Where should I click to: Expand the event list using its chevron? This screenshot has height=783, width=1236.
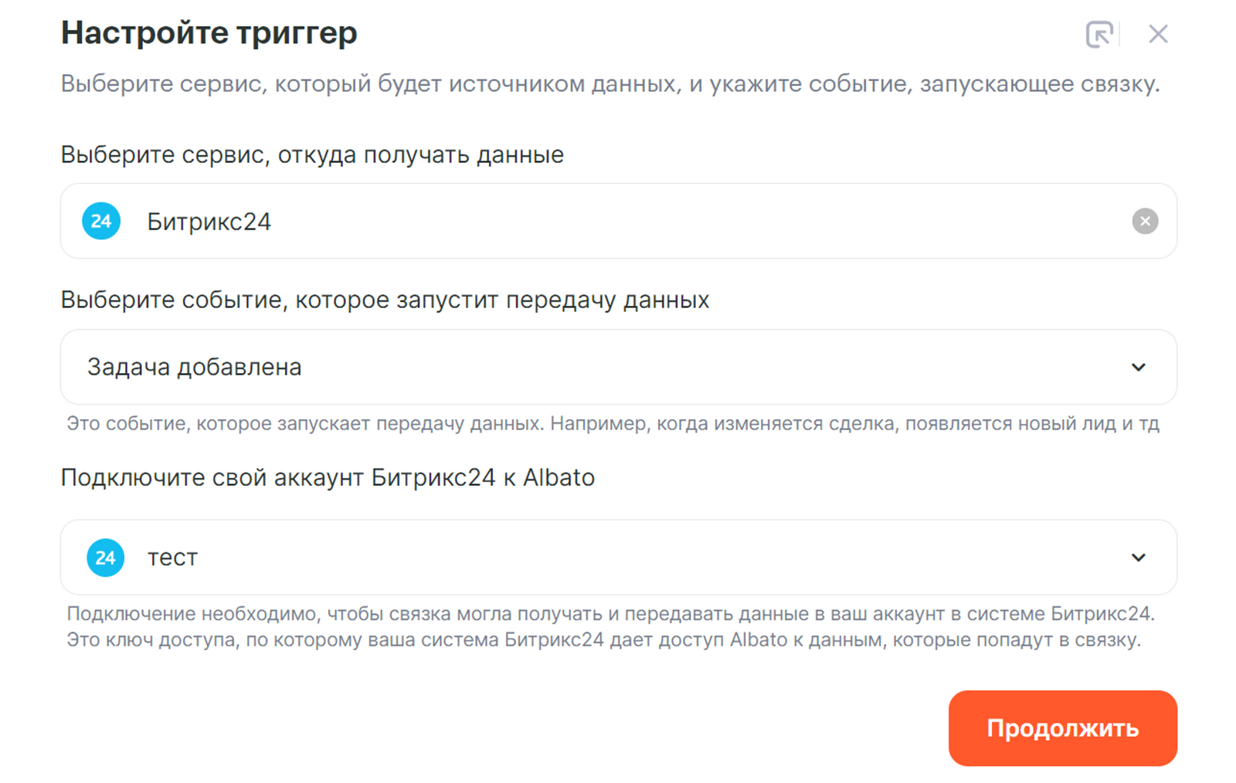(1138, 368)
